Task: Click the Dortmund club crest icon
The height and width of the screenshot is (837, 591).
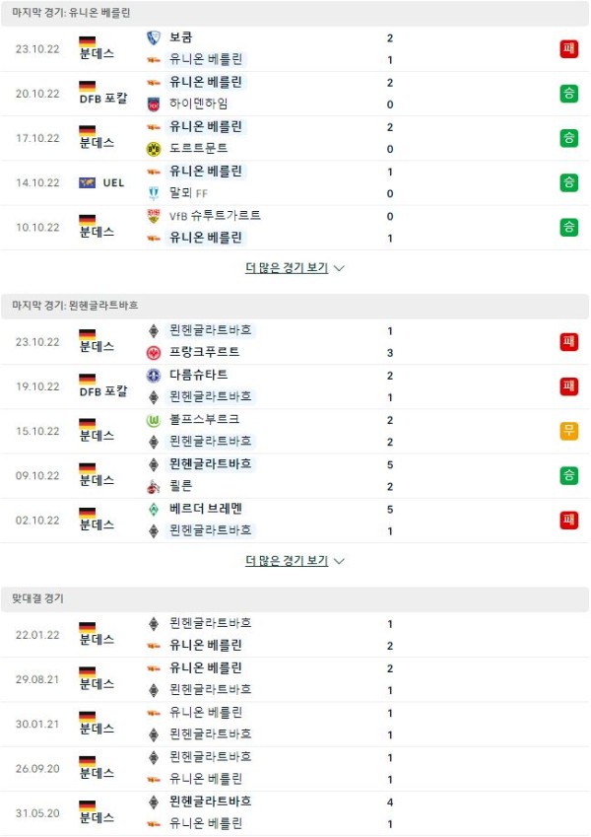Action: [x=154, y=149]
